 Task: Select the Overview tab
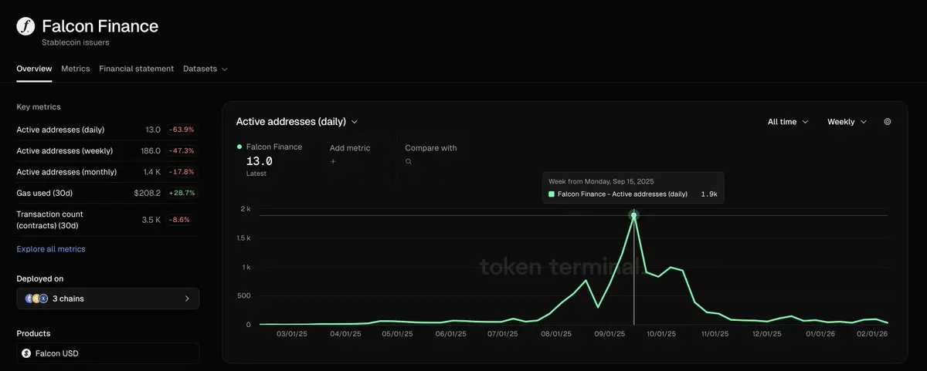[x=34, y=69]
